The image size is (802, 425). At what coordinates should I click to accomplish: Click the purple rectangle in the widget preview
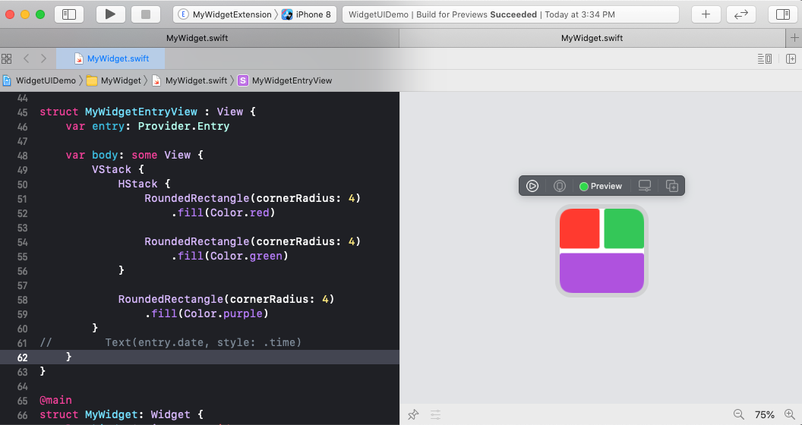601,272
